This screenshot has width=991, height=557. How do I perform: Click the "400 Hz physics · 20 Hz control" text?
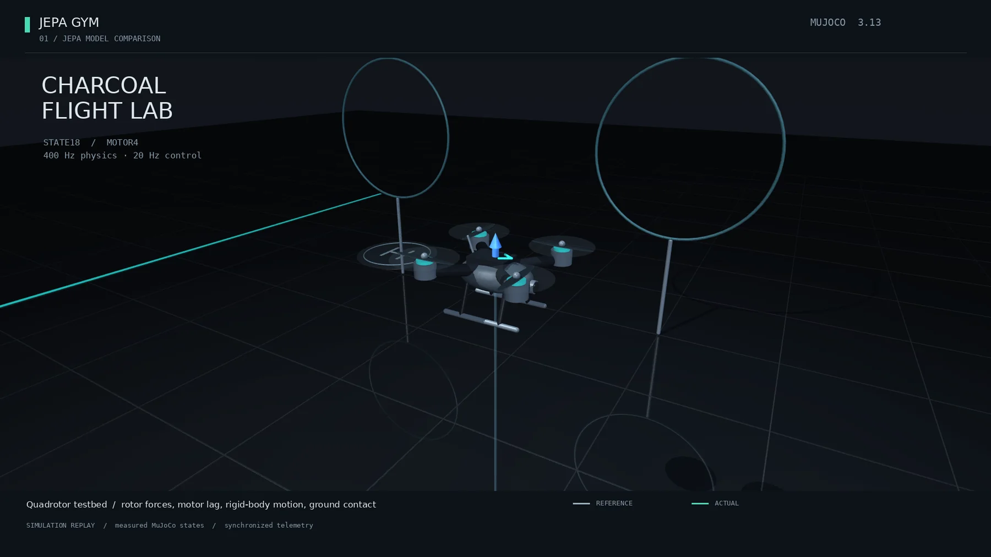coord(122,156)
